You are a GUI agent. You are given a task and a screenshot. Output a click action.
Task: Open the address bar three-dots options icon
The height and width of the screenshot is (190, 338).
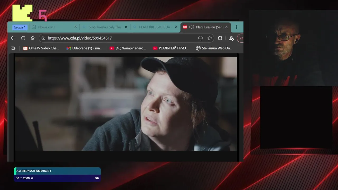[200, 38]
